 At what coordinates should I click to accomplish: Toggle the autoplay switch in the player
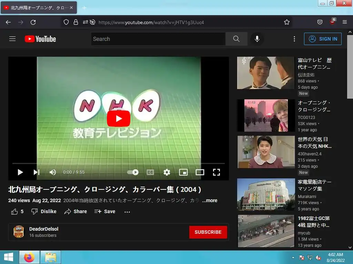click(133, 172)
